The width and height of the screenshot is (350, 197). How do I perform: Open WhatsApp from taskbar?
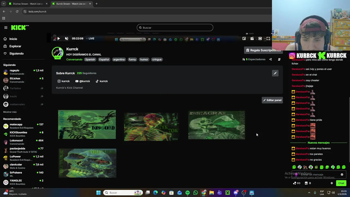[196, 193]
